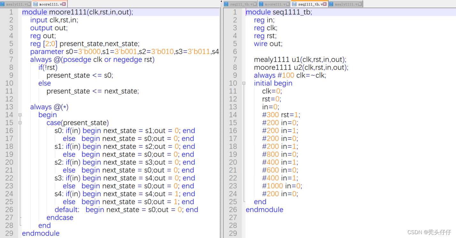Click 'always #100 clk=~clk;' line

(x=290, y=76)
